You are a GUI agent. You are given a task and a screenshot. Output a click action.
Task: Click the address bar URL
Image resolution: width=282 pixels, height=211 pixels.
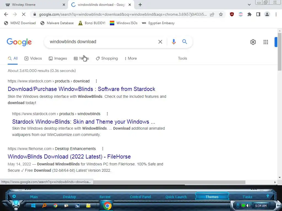coord(123,14)
